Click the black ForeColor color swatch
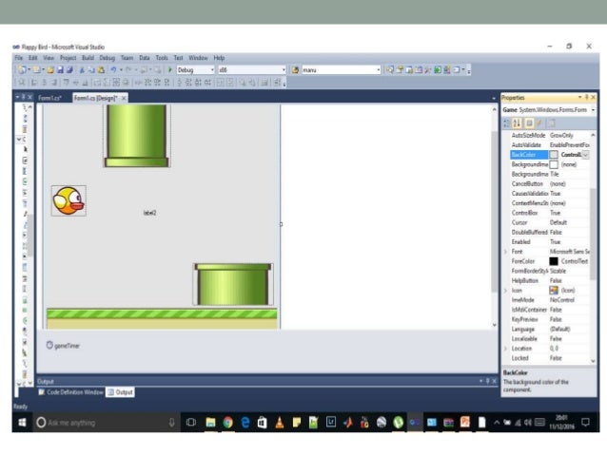This screenshot has width=607, height=455. [554, 261]
